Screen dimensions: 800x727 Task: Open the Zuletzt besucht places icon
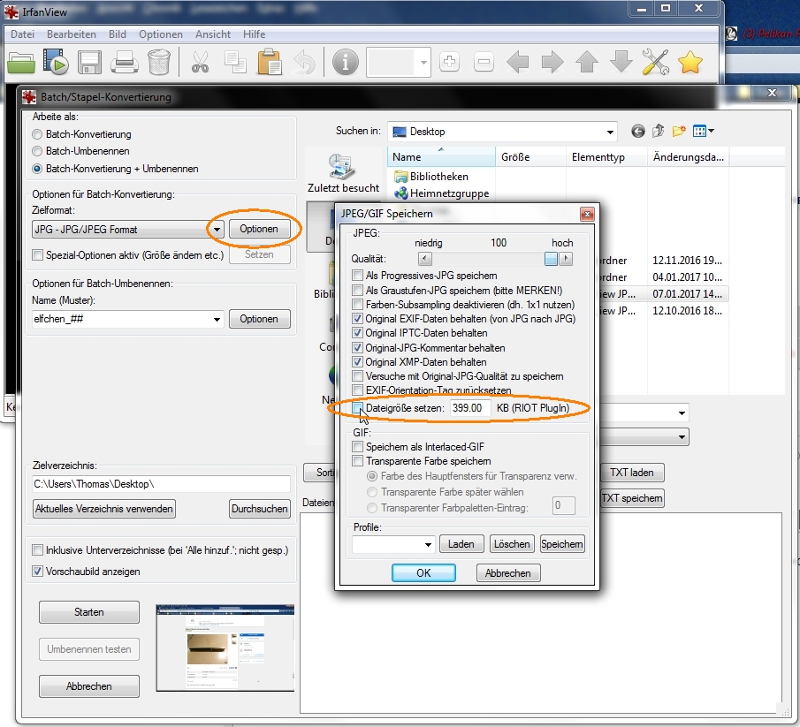click(343, 173)
